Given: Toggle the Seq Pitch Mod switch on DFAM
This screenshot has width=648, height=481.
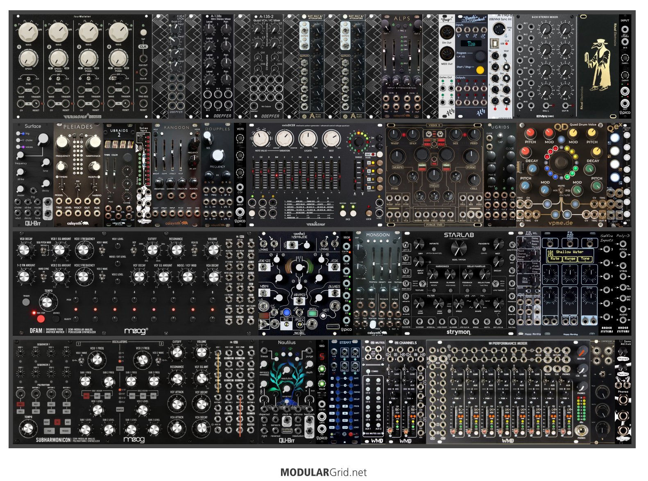Looking at the screenshot, I should point(44,251).
